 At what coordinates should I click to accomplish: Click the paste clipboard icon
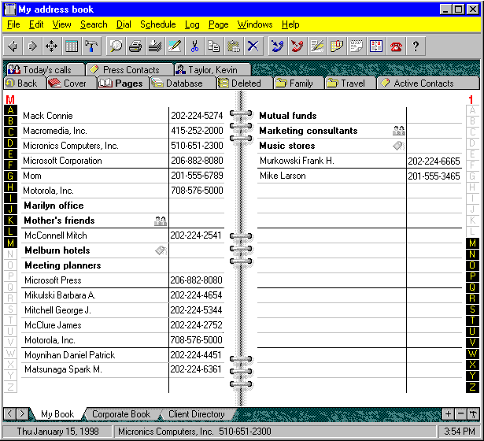click(234, 46)
